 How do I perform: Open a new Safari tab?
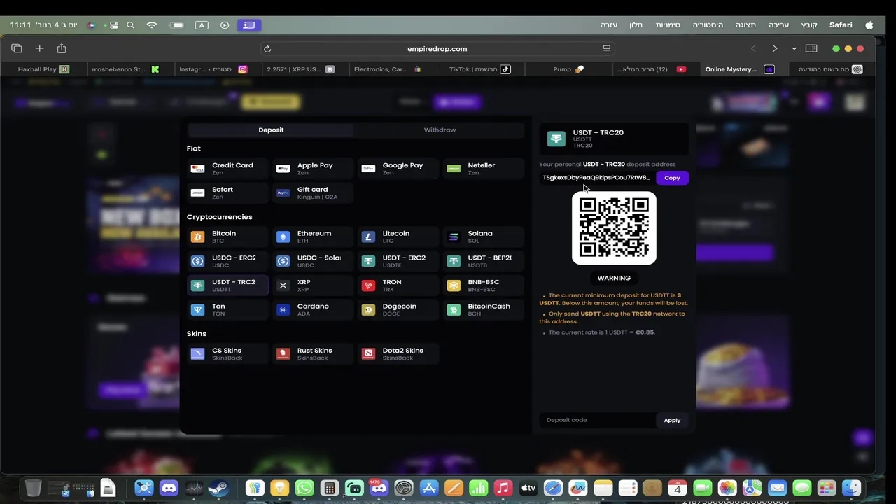(x=39, y=48)
